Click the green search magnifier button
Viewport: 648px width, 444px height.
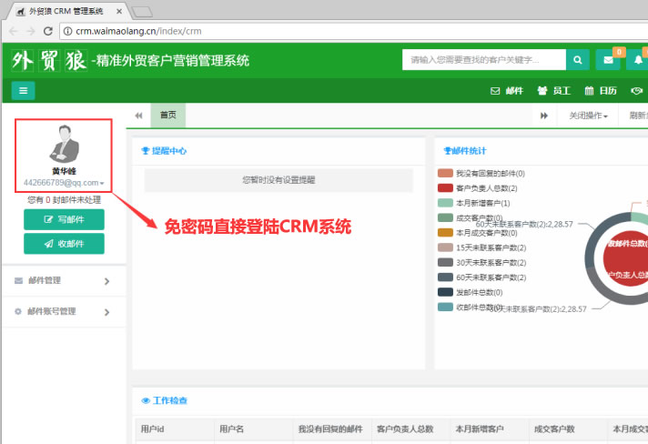577,60
